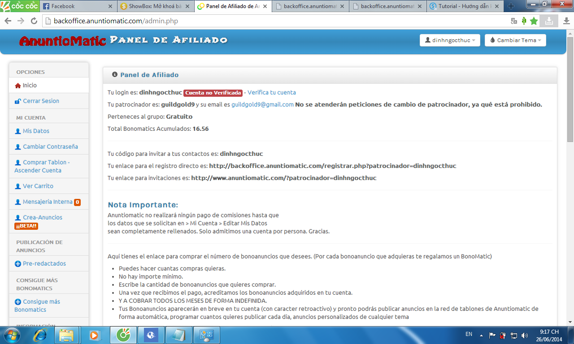Close the Tutorial tab
The height and width of the screenshot is (344, 574).
coord(497,6)
